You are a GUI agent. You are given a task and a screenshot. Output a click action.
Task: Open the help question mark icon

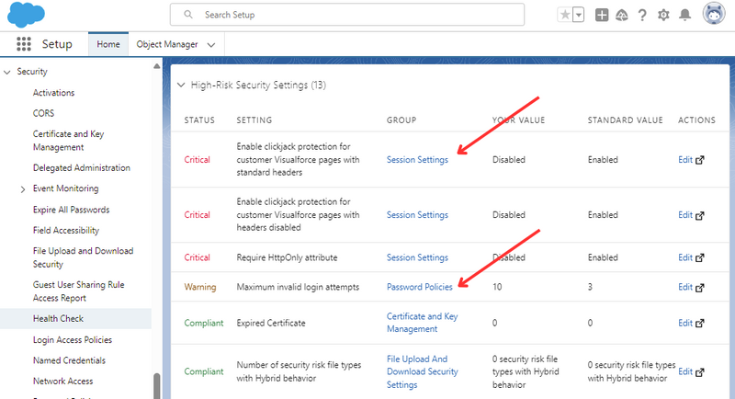pyautogui.click(x=642, y=16)
